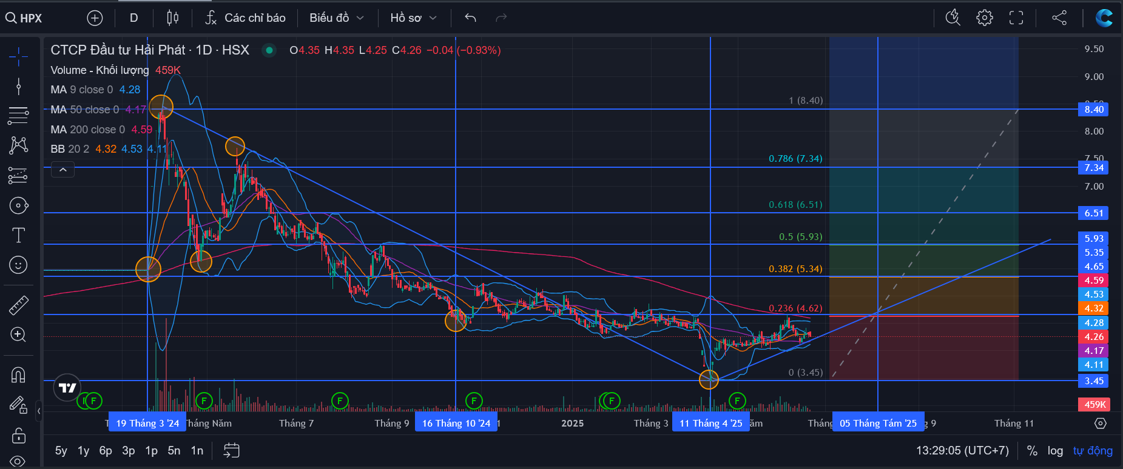Add a symbol to compare with plus icon
The image size is (1123, 469).
click(95, 18)
